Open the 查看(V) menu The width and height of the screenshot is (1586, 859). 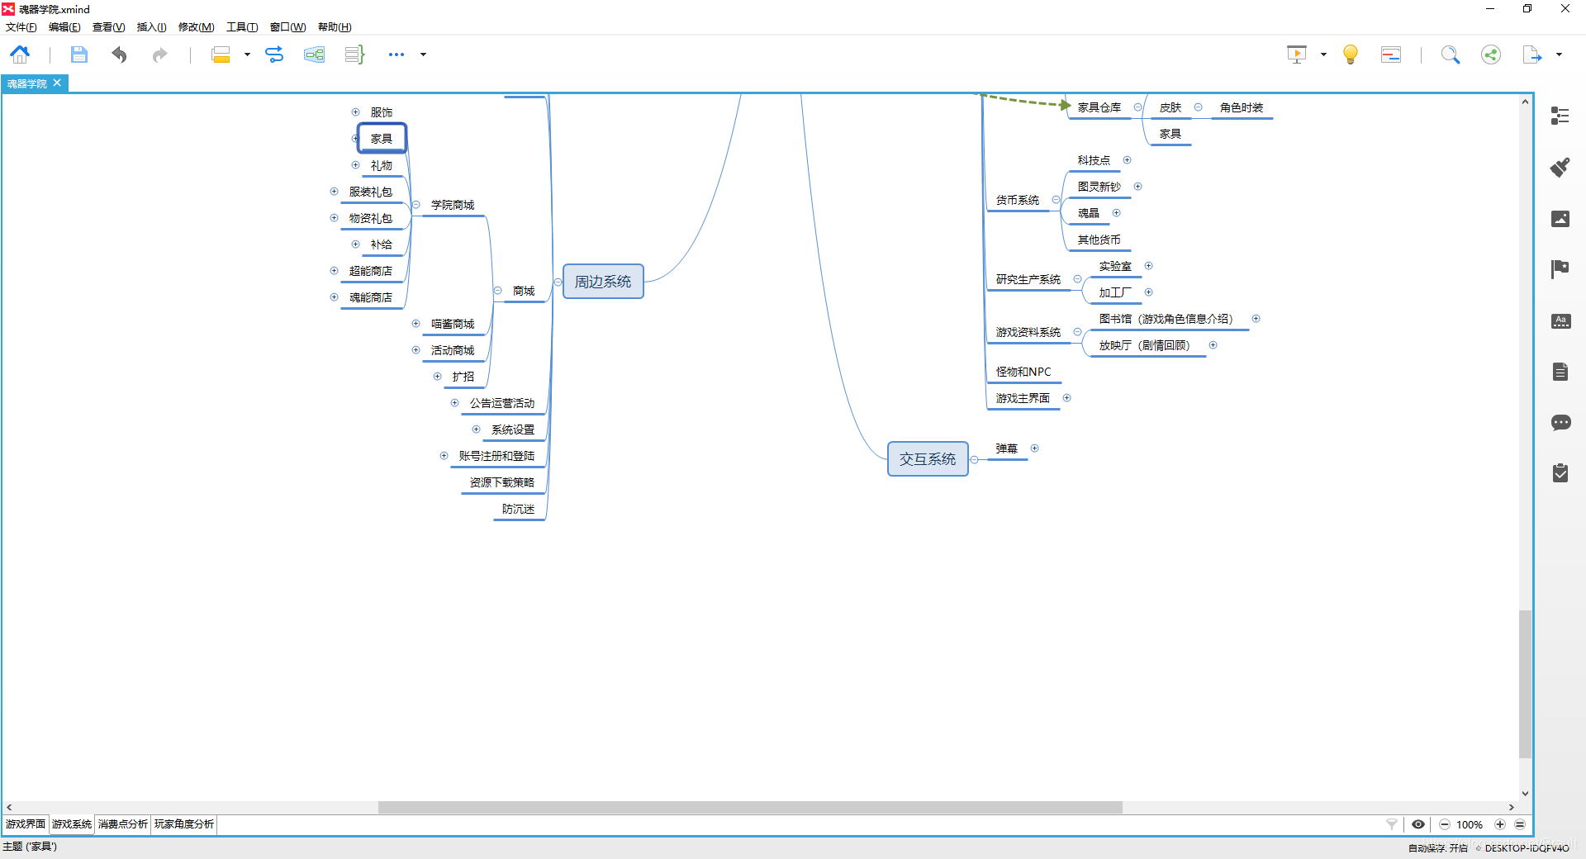click(108, 27)
